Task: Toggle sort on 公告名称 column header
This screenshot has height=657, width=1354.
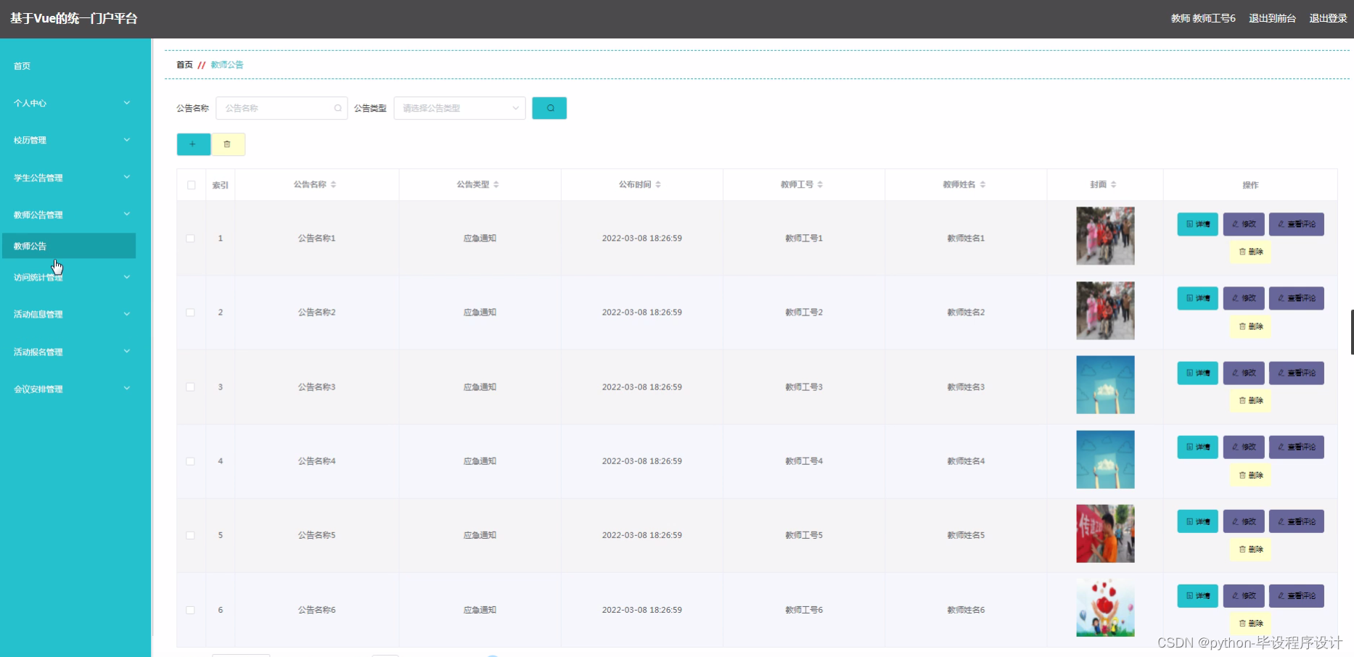Action: (x=335, y=184)
